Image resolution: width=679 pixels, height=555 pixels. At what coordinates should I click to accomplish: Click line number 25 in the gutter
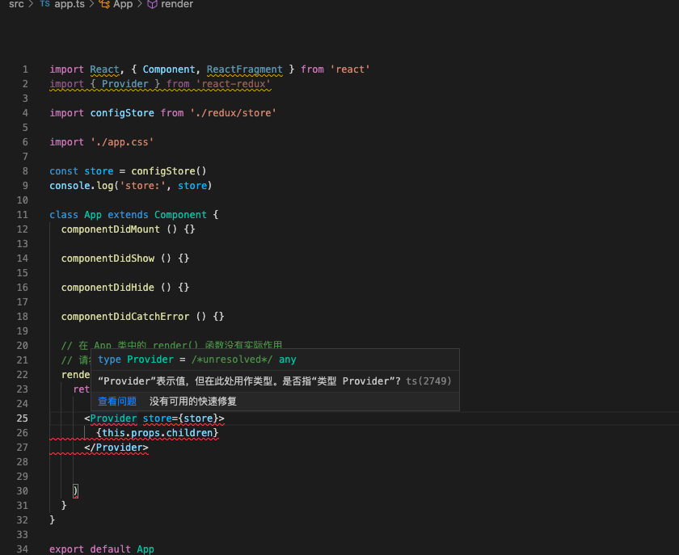[x=24, y=418]
